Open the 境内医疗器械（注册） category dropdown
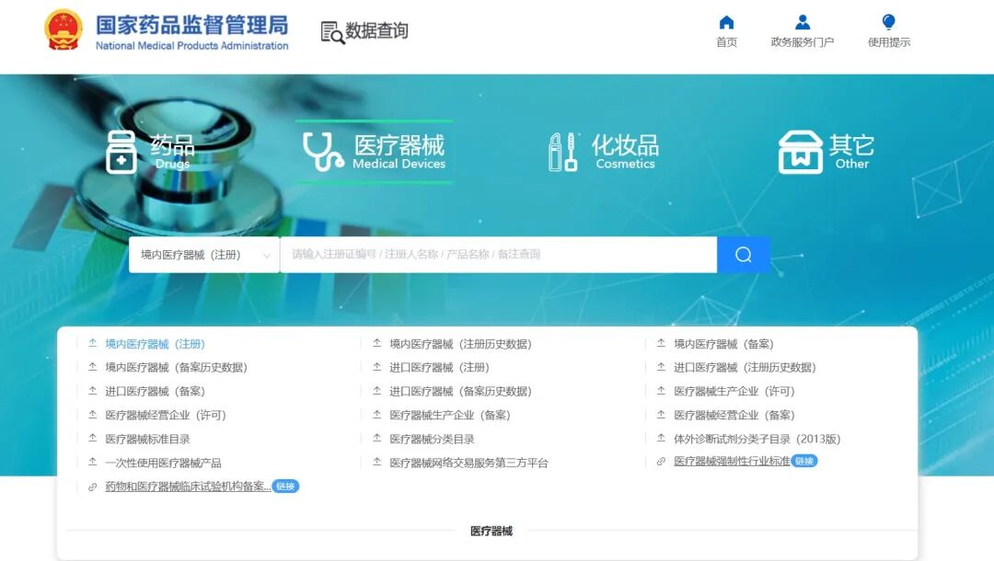 [x=202, y=254]
